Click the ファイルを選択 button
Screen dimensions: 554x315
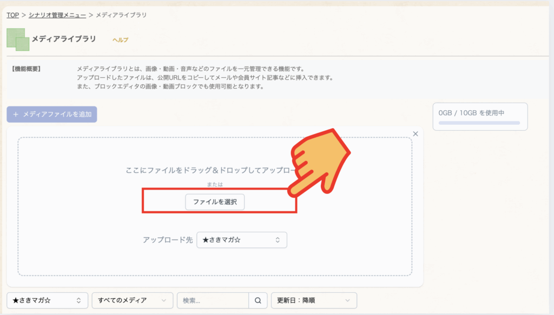click(215, 202)
